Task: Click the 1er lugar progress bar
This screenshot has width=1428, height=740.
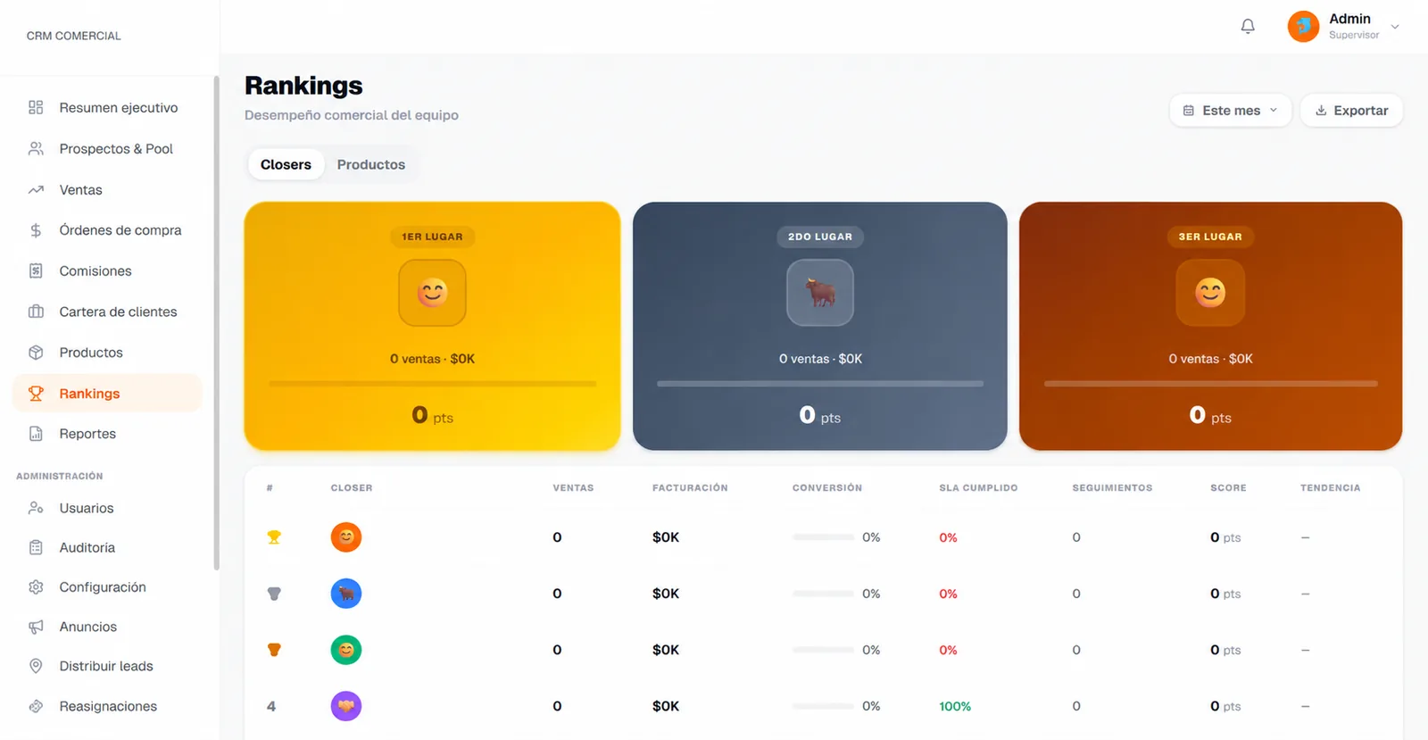Action: (x=433, y=384)
